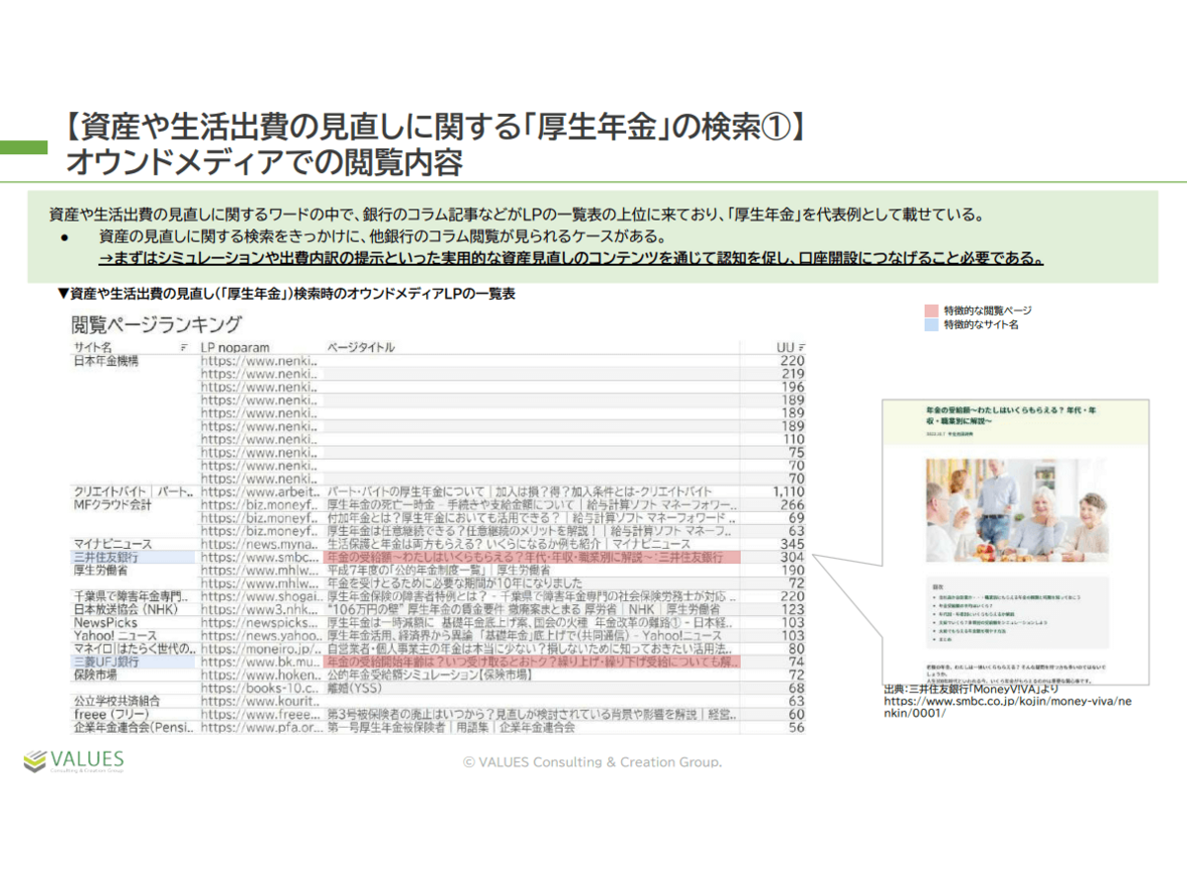
Task: Click the highlighted 三井住友銀行 site name cell
Action: [x=104, y=557]
